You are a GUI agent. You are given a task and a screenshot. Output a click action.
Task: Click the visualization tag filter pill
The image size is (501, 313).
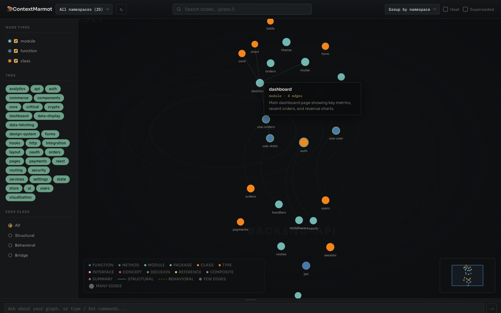coord(20,197)
